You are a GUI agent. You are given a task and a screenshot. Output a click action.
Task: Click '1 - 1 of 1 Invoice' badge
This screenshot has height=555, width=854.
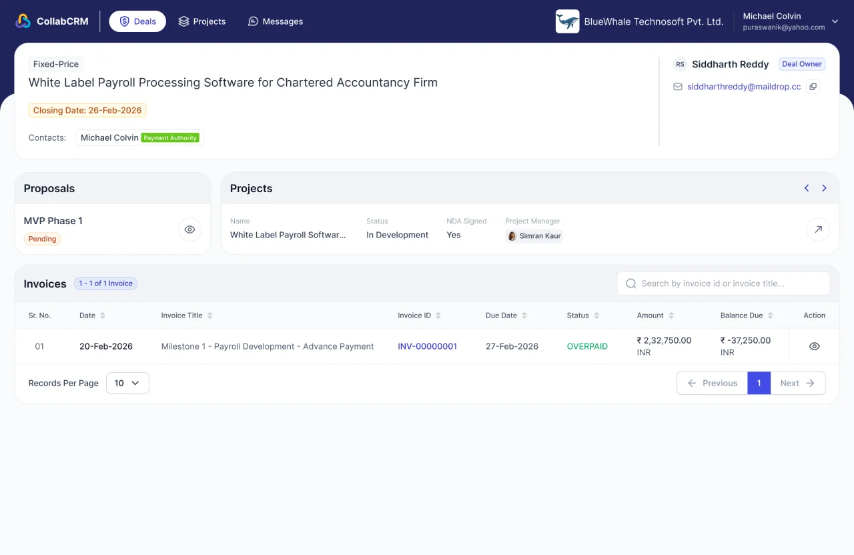click(105, 284)
